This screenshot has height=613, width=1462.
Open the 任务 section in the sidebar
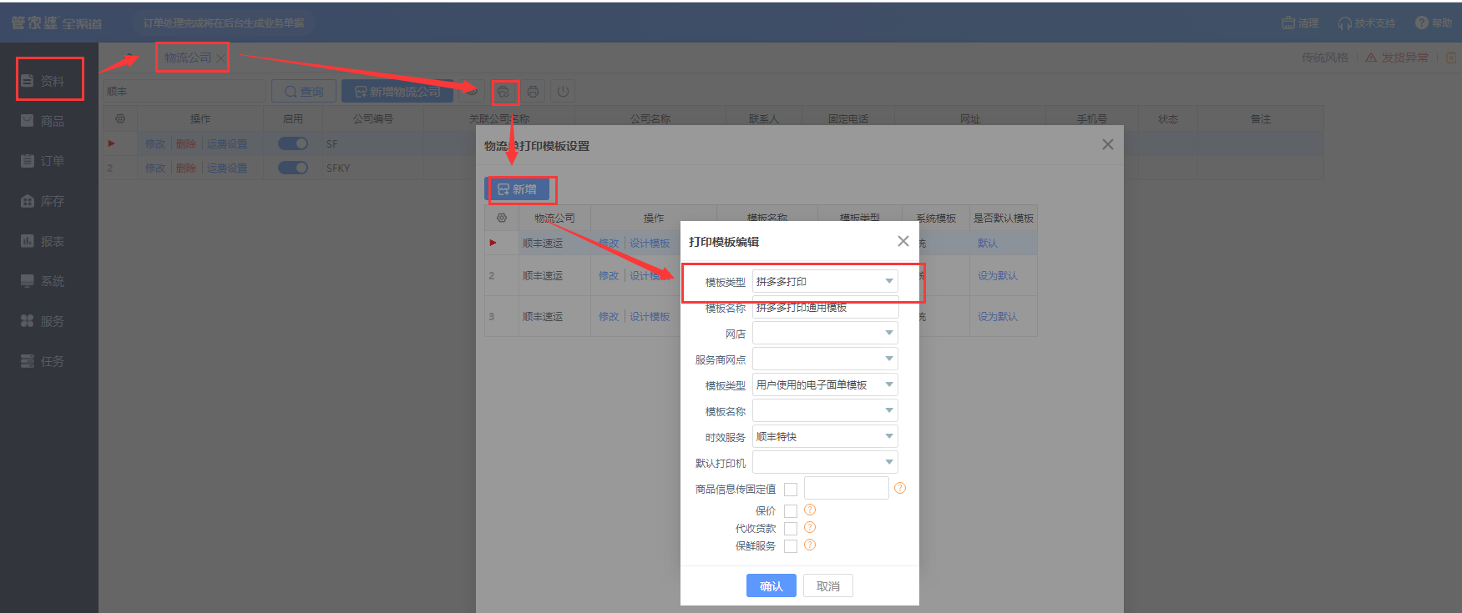[x=43, y=361]
